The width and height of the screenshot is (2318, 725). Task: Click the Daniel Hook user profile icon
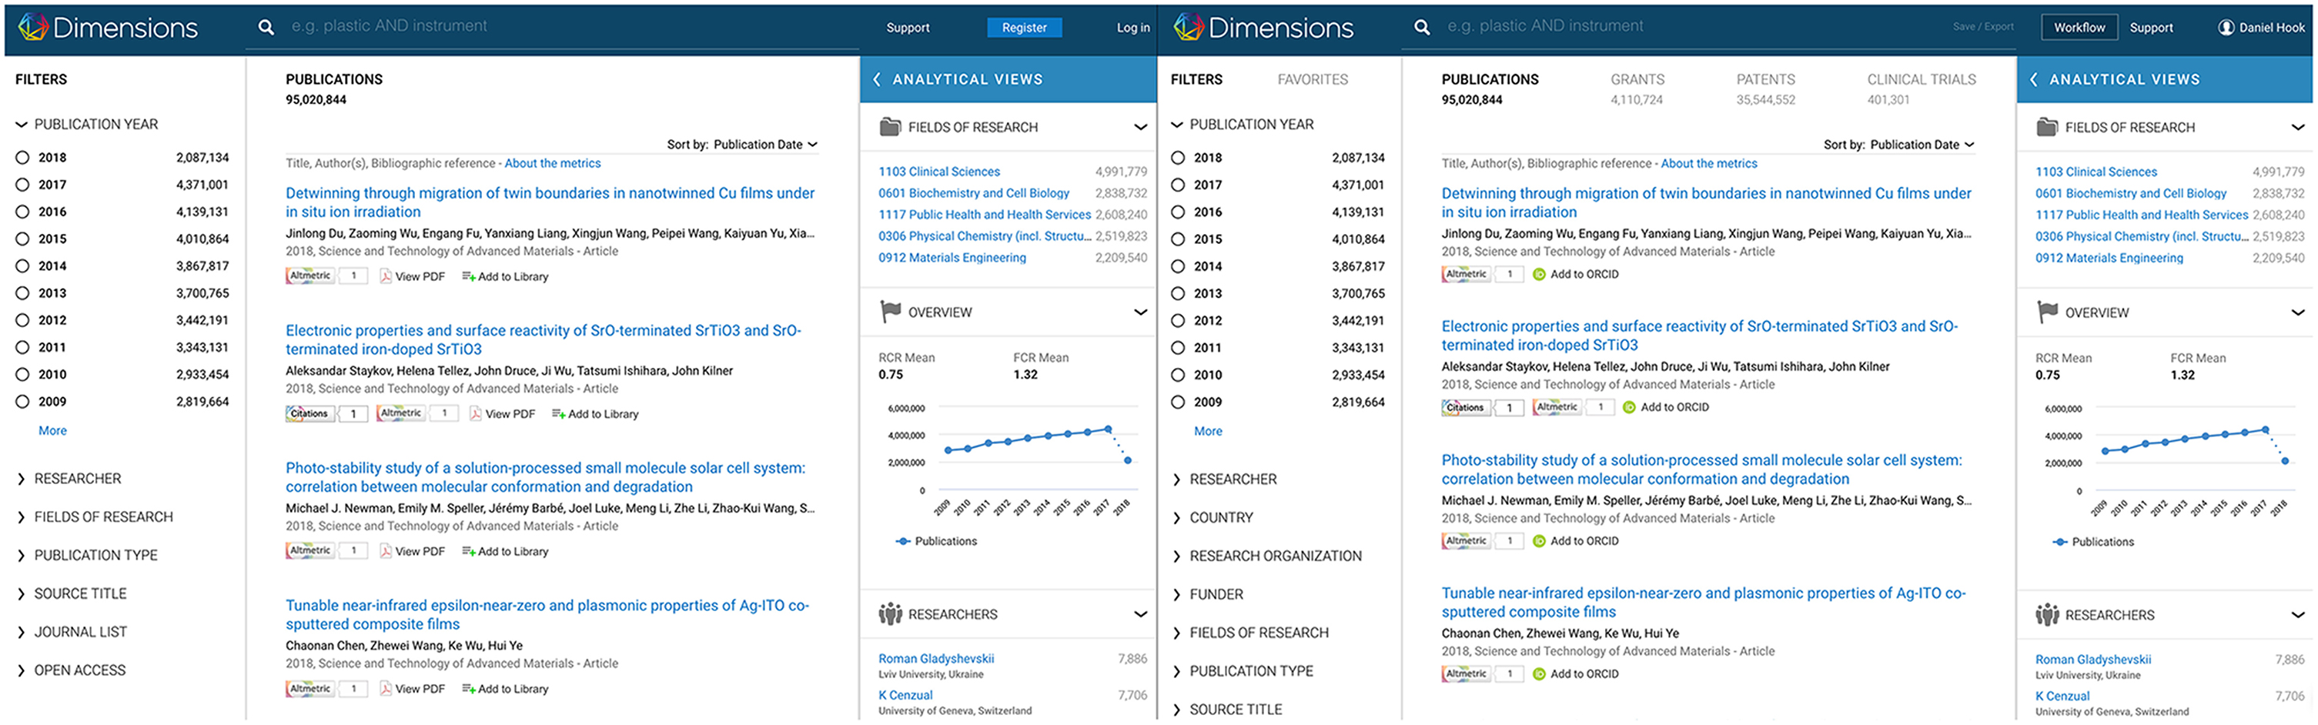tap(2226, 28)
